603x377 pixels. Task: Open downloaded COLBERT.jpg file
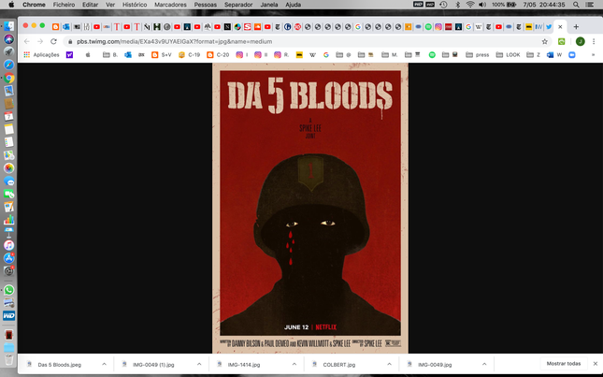338,365
